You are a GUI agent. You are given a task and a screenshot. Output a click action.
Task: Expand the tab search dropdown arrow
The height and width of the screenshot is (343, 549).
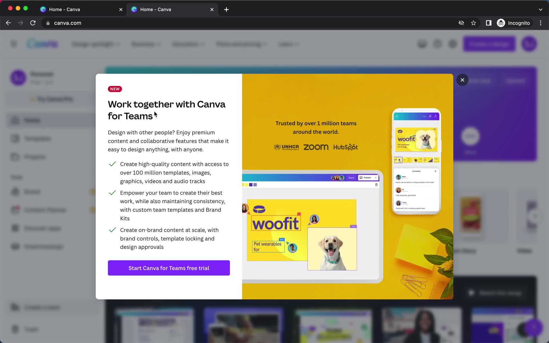pyautogui.click(x=540, y=9)
